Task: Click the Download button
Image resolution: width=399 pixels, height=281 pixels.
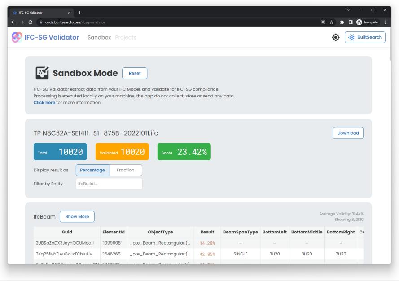Action: [347, 133]
